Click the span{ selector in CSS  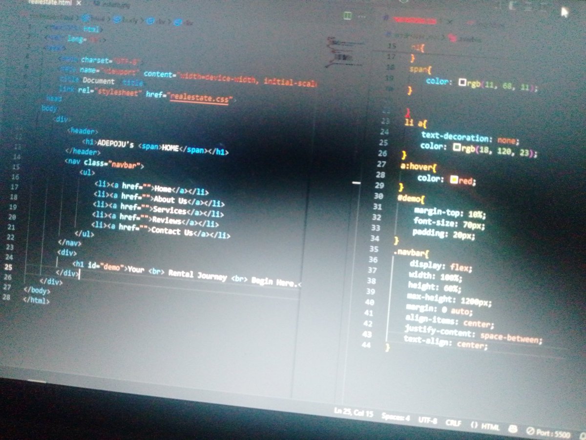[x=421, y=69]
